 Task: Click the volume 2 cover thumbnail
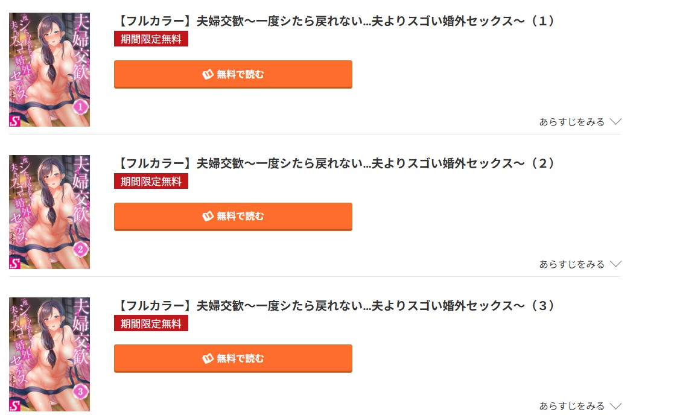pyautogui.click(x=49, y=212)
